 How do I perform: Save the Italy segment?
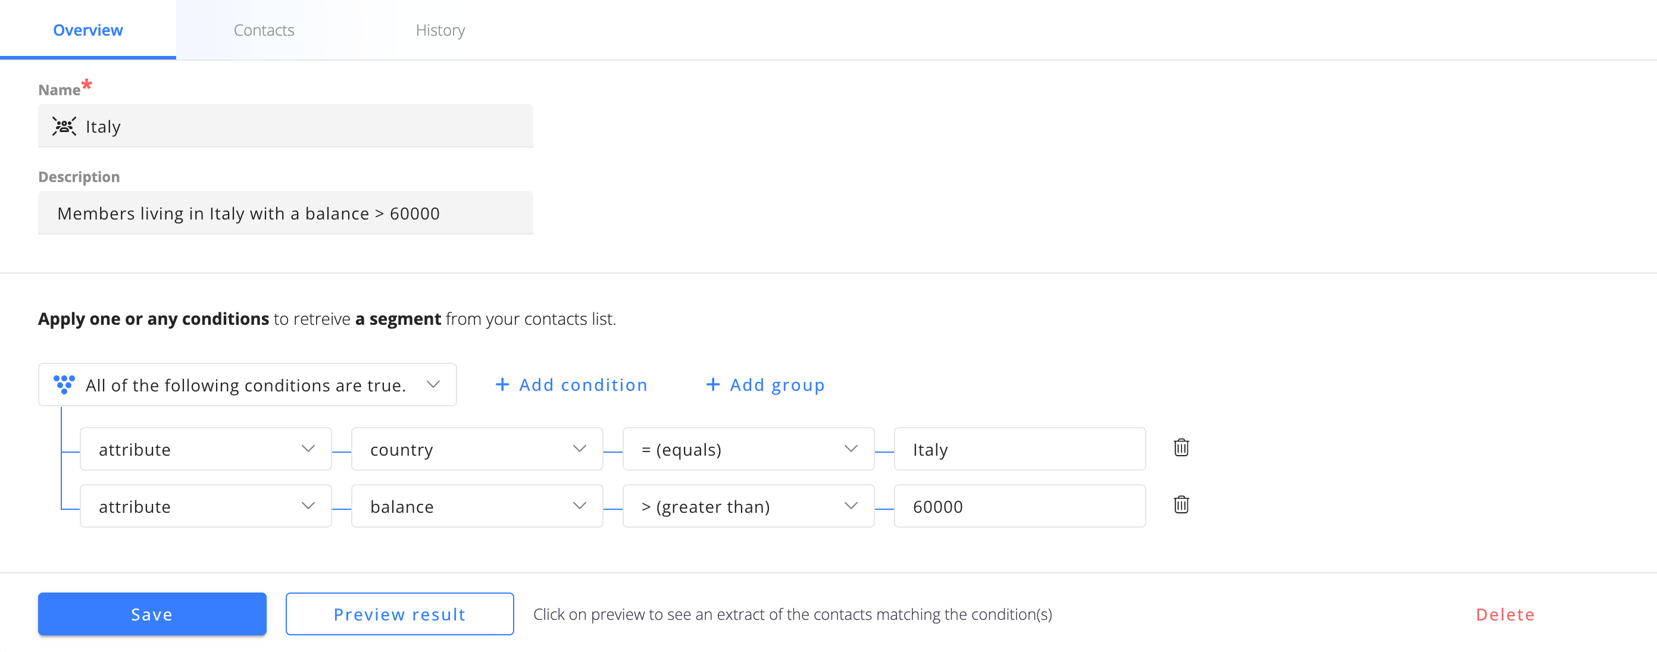pos(152,614)
